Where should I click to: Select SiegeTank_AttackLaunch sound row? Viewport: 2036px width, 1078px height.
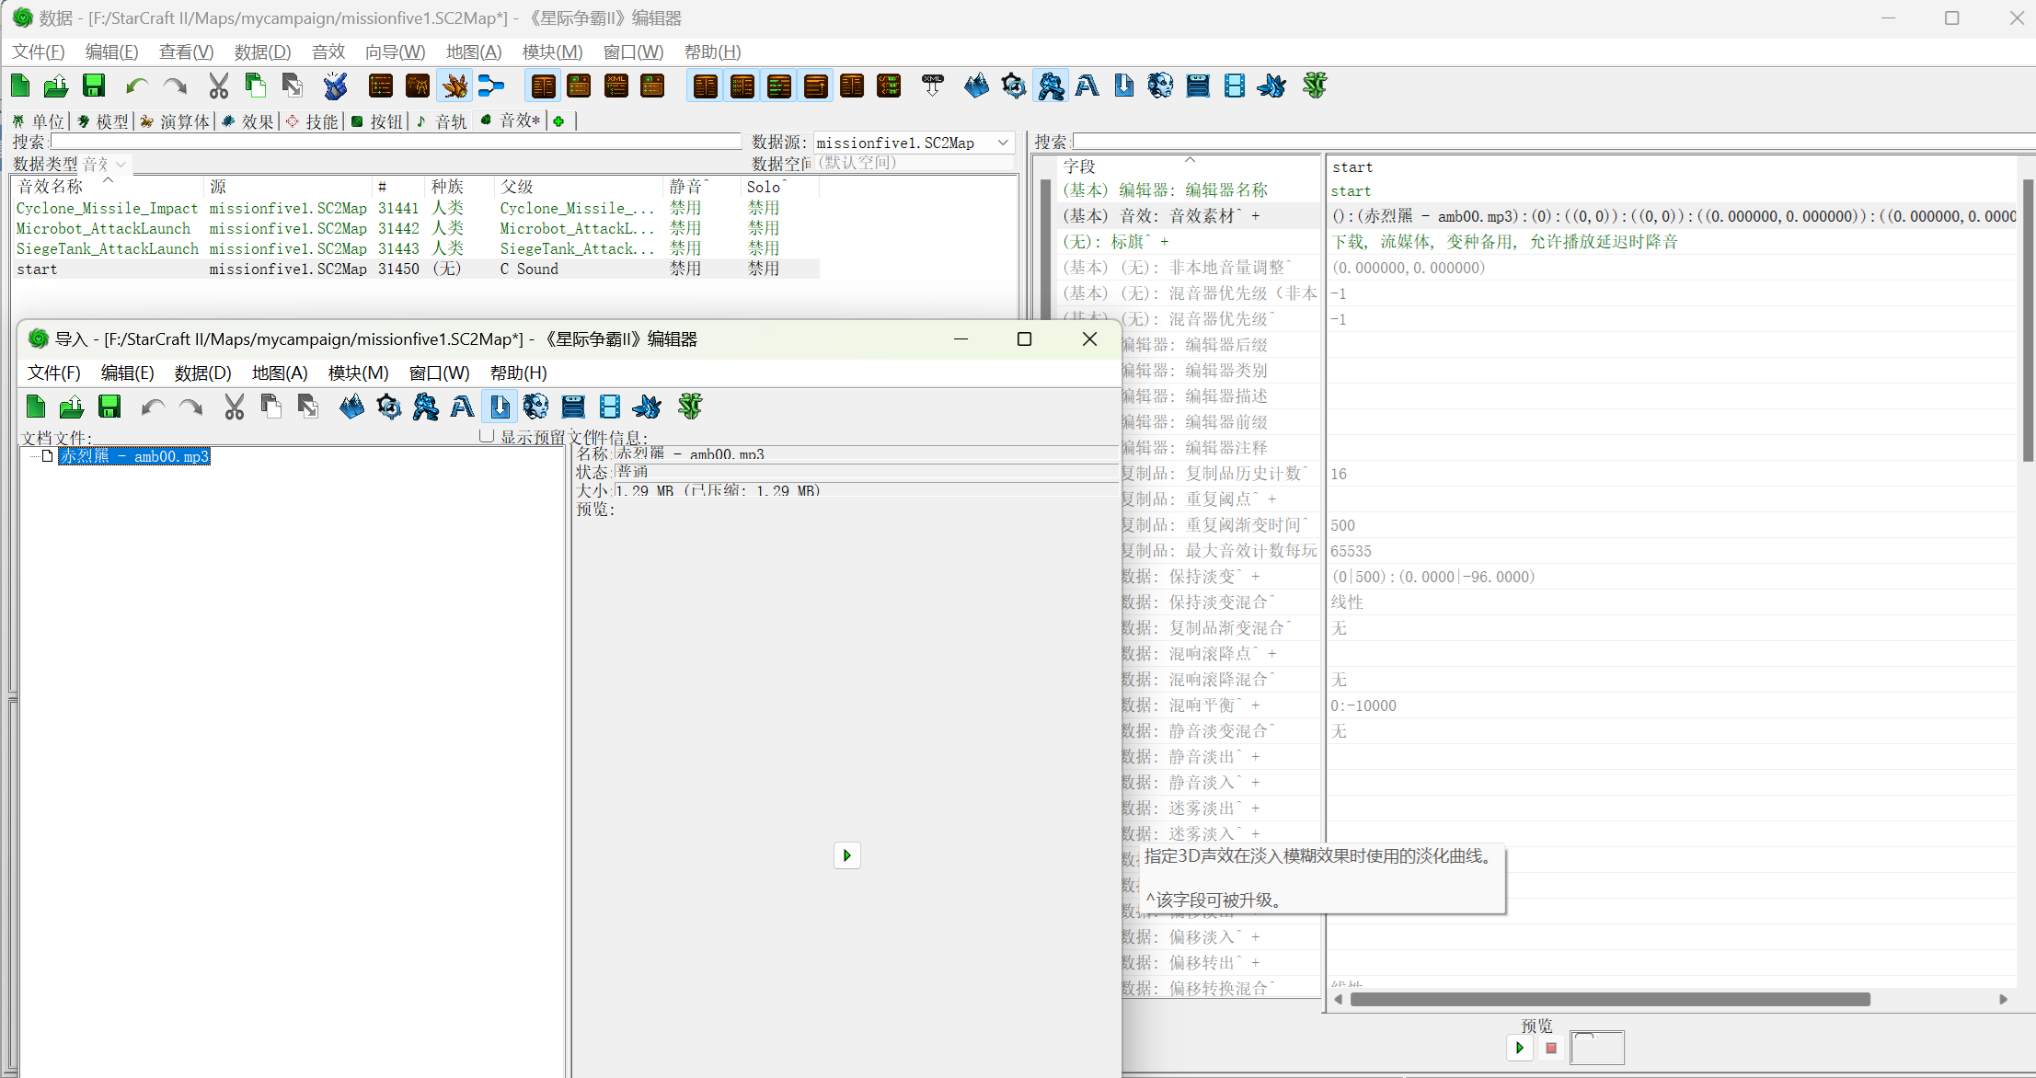416,248
